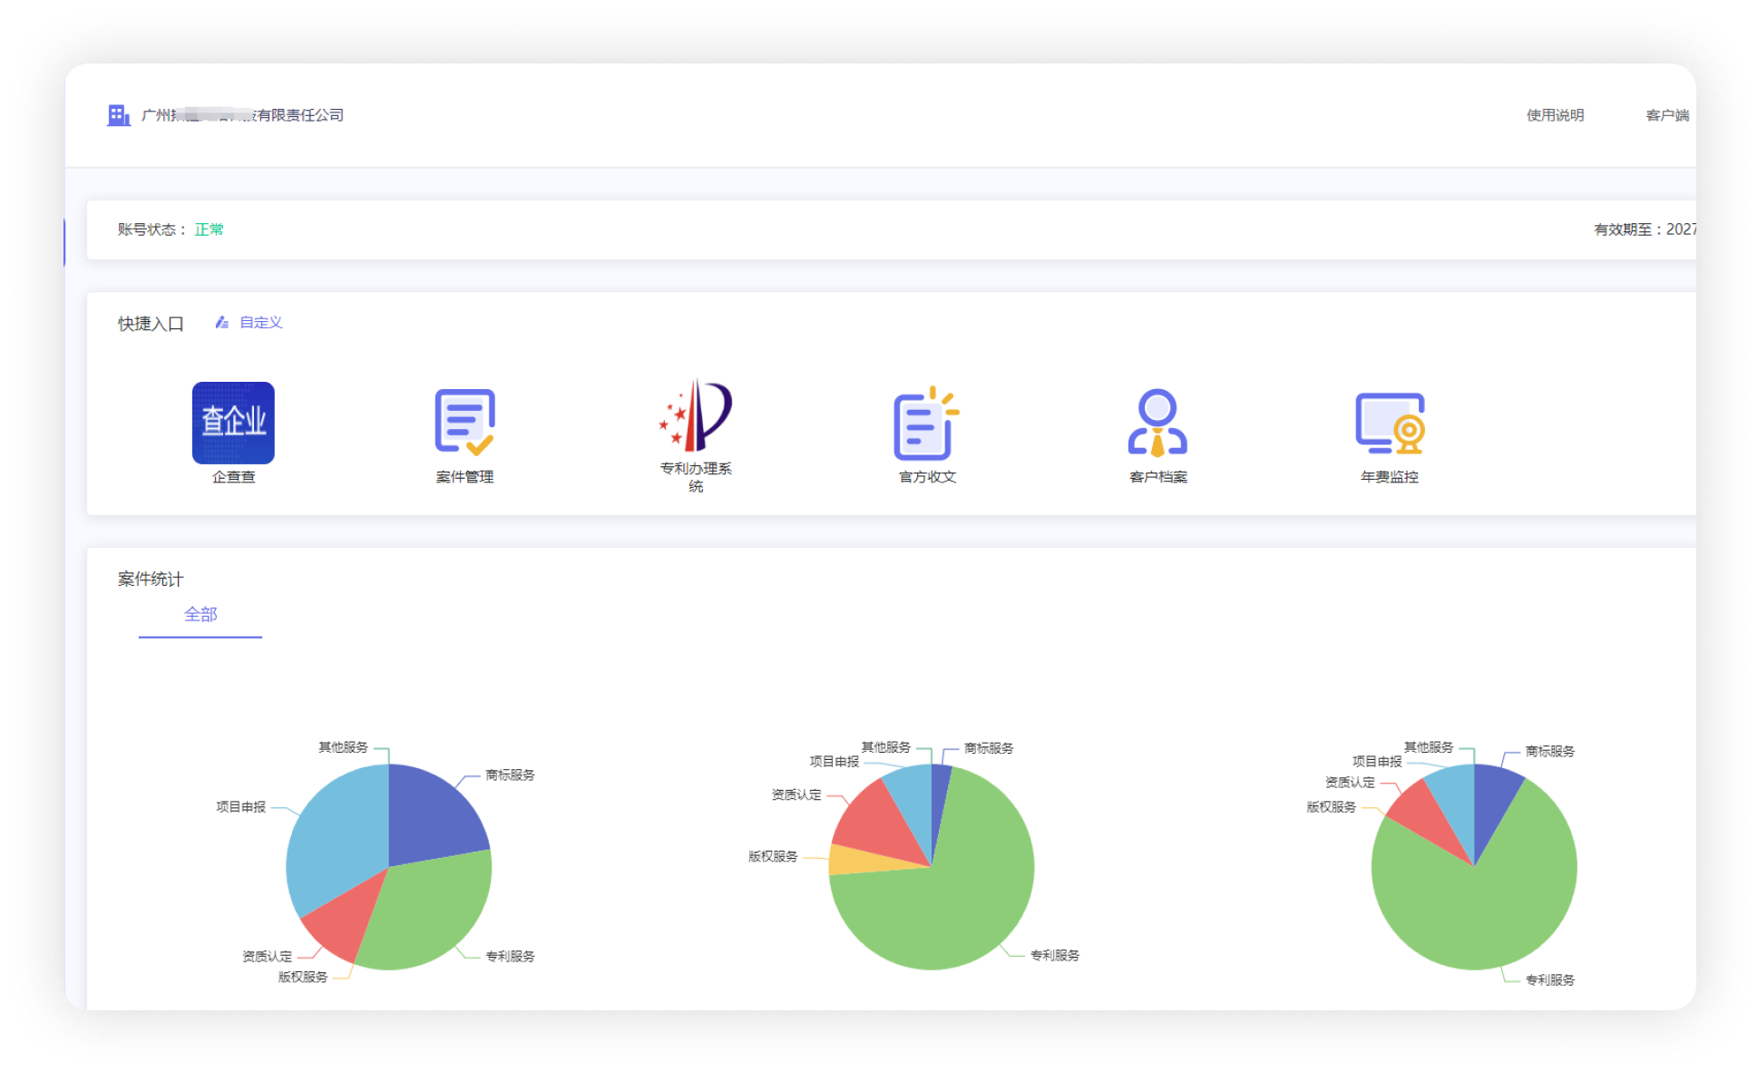Click the 自定义 customize link

pyautogui.click(x=261, y=323)
